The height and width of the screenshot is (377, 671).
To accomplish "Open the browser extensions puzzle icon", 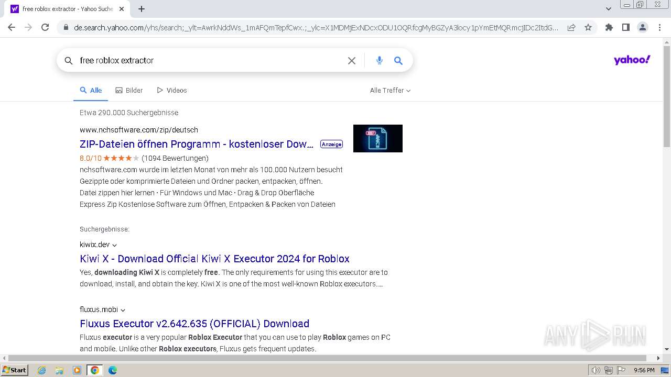I will click(609, 27).
